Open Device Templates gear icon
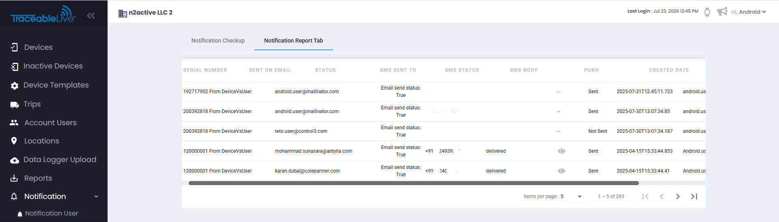Viewport: 779px width, 222px height. click(x=15, y=85)
